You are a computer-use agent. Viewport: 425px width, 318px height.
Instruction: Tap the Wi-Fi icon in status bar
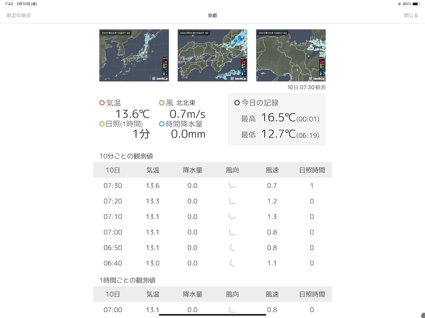pos(399,4)
